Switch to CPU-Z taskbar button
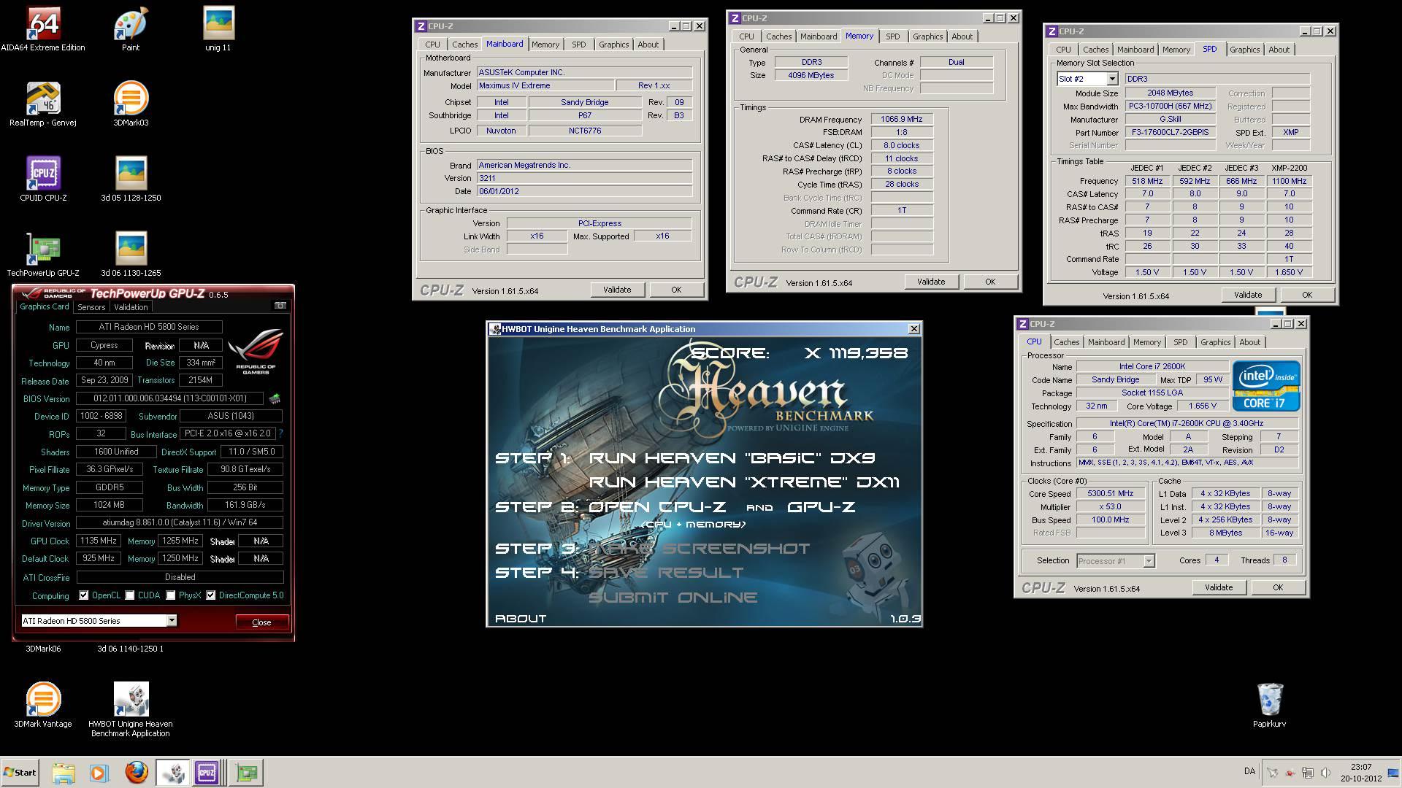The image size is (1402, 788). coord(209,773)
